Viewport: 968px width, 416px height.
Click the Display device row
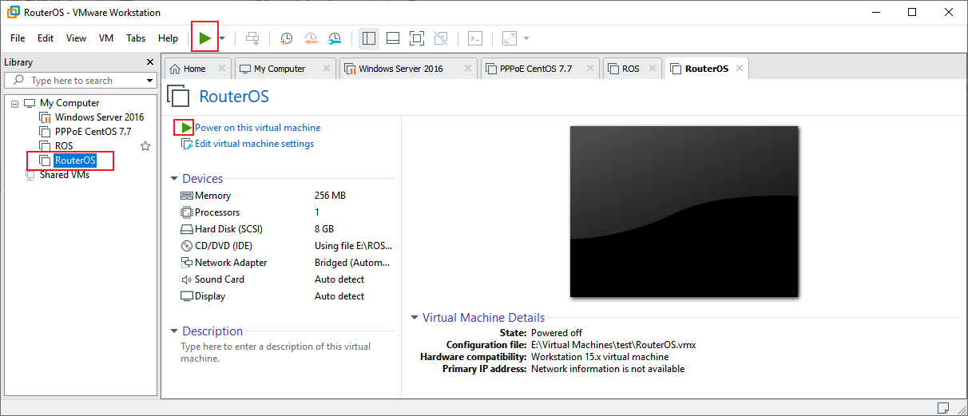click(x=286, y=296)
